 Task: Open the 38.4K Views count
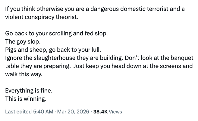click(100, 112)
